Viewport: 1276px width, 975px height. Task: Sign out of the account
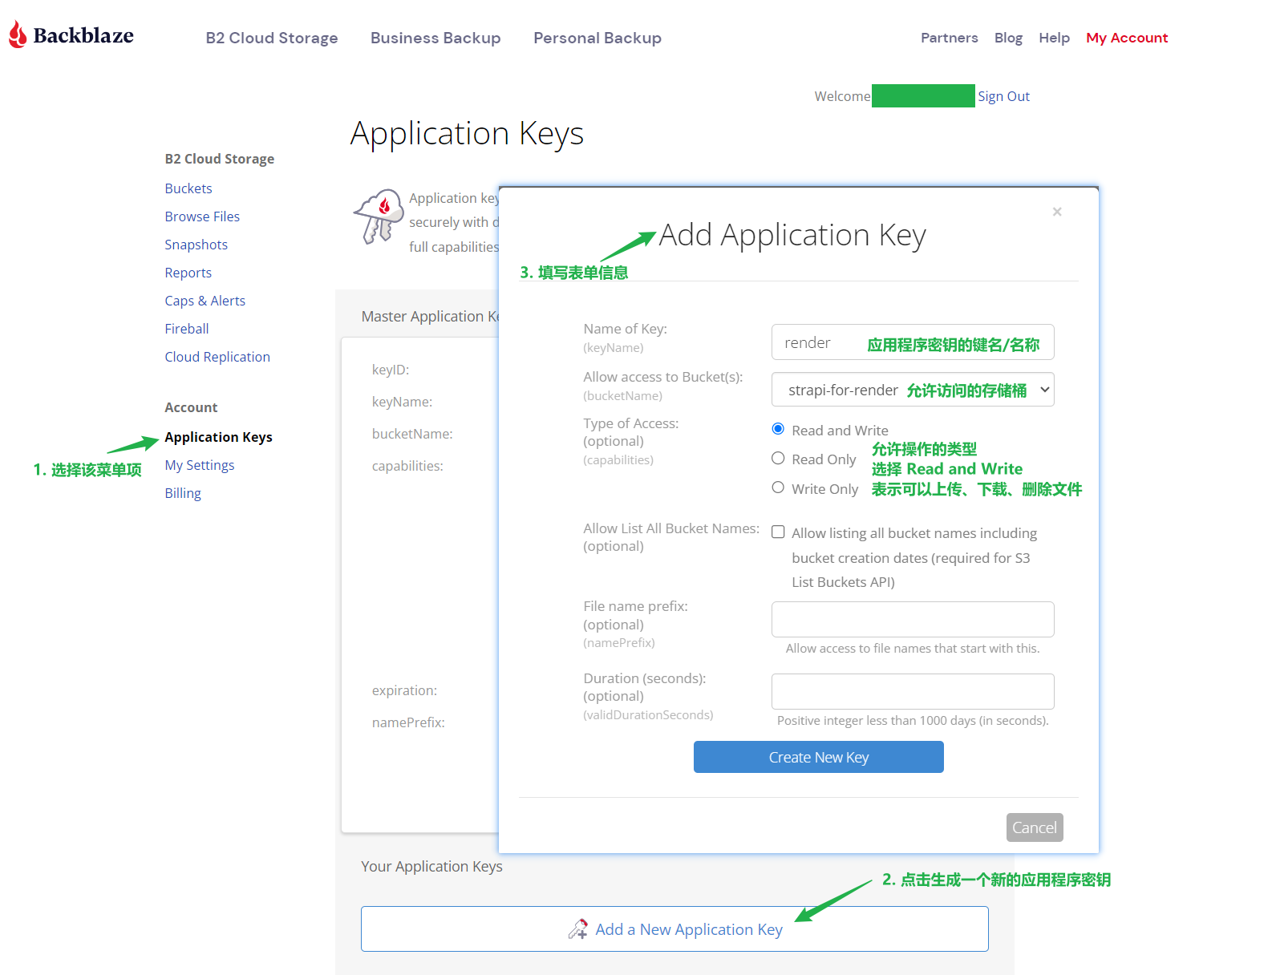[1003, 96]
